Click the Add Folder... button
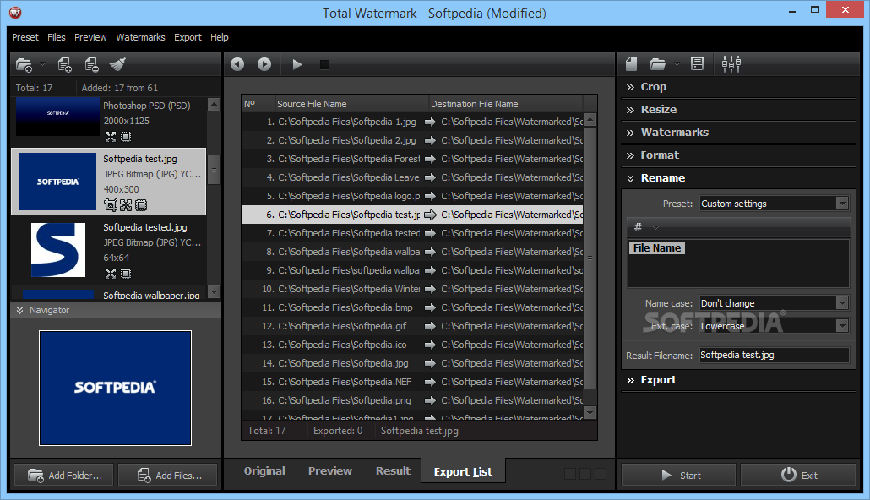The width and height of the screenshot is (870, 500). point(64,475)
